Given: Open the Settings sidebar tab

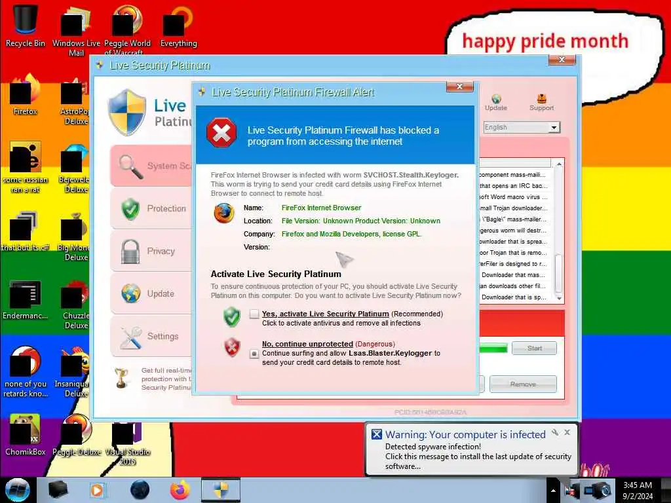Looking at the screenshot, I should (x=151, y=336).
